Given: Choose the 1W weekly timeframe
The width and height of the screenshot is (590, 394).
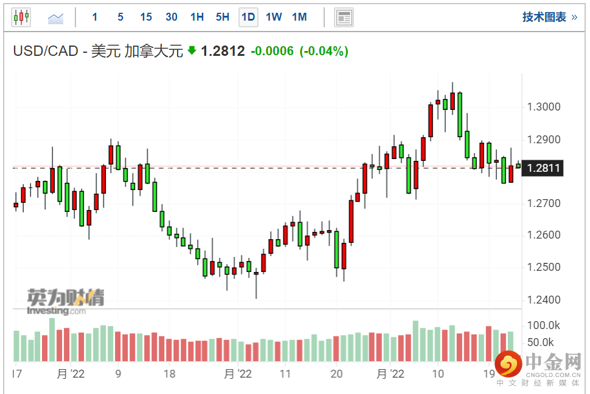Looking at the screenshot, I should tap(274, 17).
